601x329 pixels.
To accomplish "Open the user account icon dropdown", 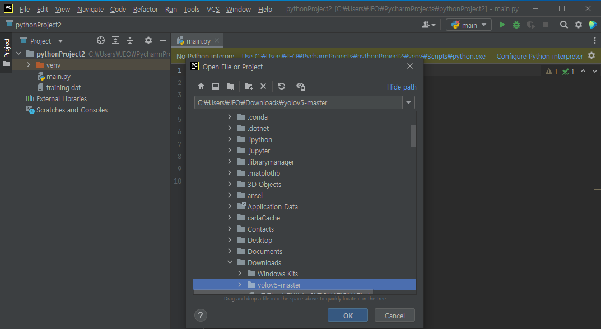I will (428, 25).
